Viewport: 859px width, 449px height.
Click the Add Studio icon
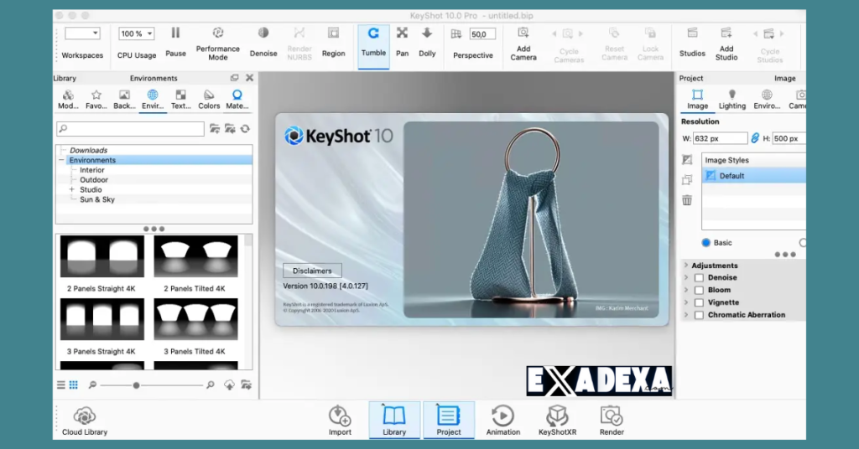[726, 34]
